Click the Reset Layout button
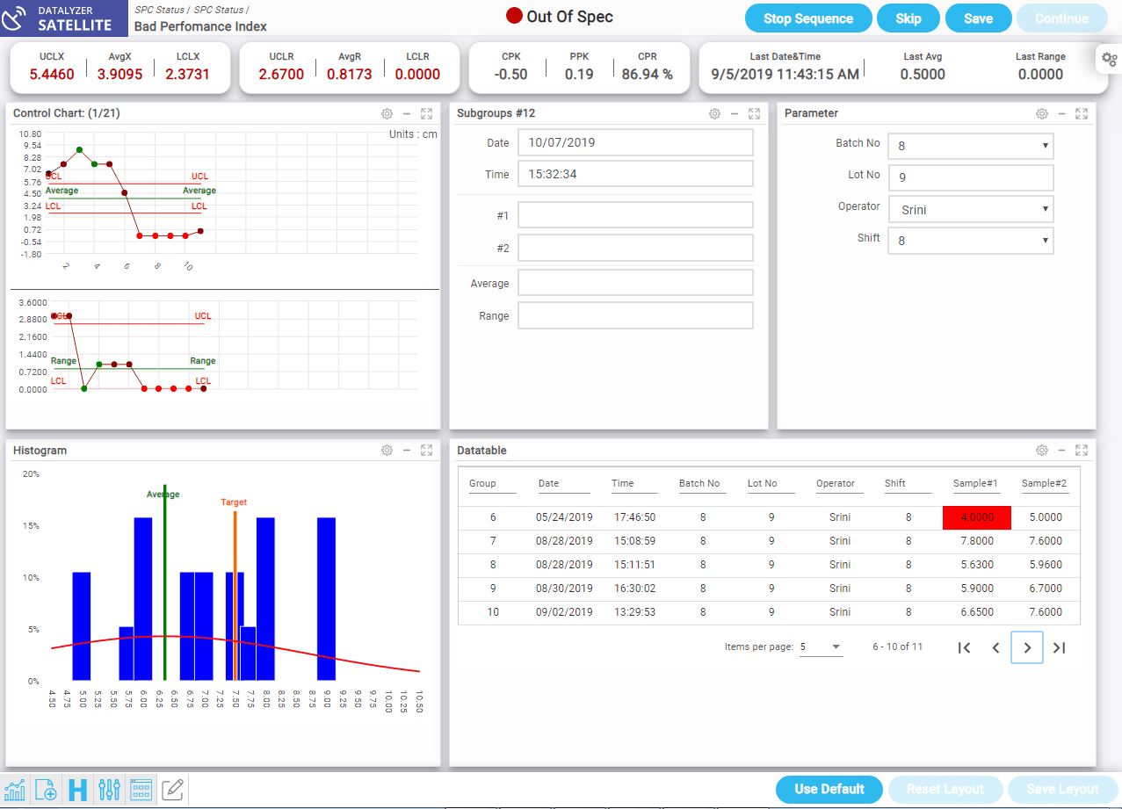Viewport: 1122px width, 809px height. [x=945, y=789]
